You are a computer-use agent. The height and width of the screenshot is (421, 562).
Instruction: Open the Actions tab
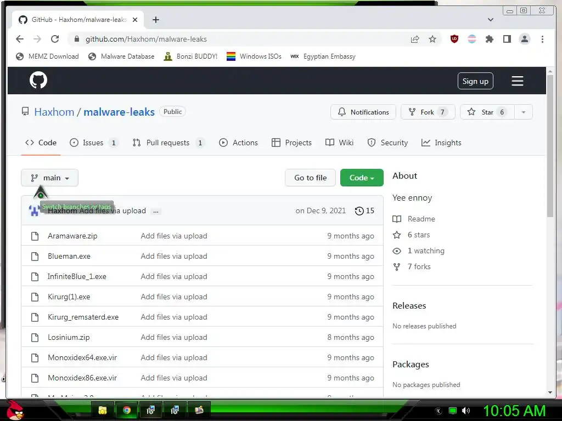[x=238, y=143]
